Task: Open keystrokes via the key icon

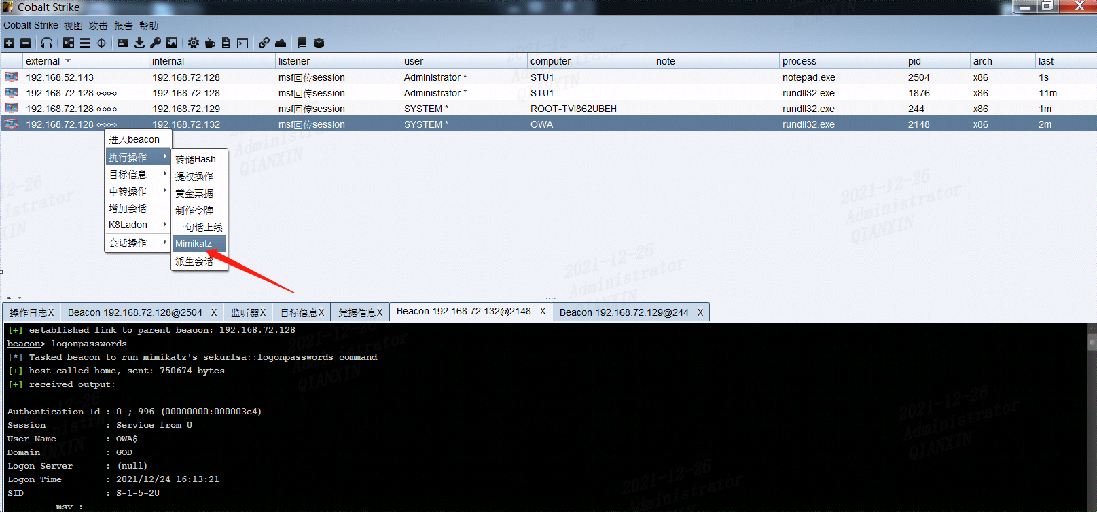Action: click(x=156, y=43)
